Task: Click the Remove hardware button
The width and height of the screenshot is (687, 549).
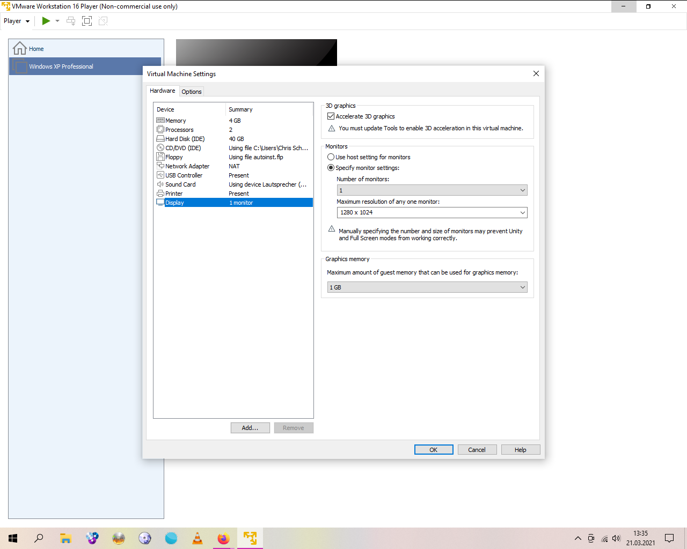Action: 294,428
